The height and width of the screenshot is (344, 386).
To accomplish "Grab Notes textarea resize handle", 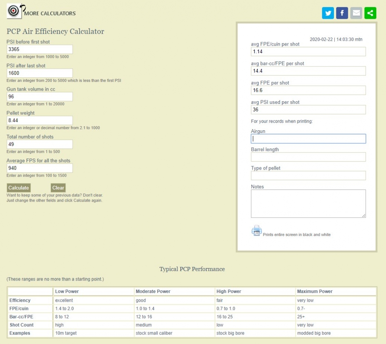I will pyautogui.click(x=364, y=216).
